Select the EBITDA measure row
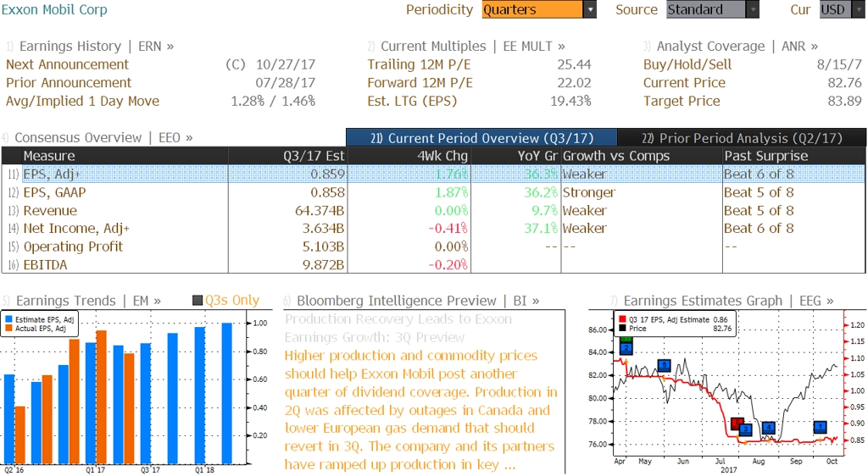 433,264
